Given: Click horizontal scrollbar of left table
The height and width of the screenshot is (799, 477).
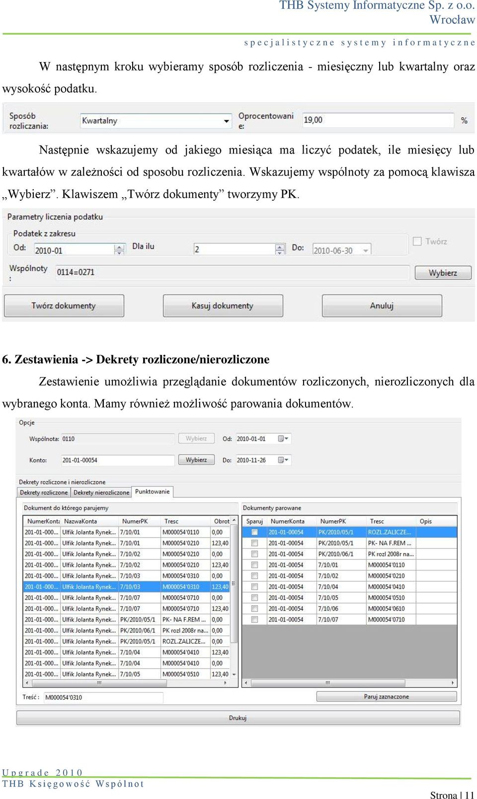Looking at the screenshot, I should (x=127, y=683).
